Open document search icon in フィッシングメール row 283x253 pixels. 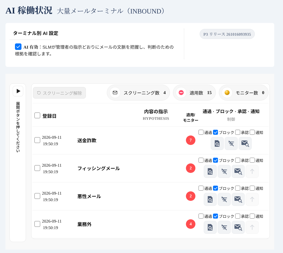point(210,171)
